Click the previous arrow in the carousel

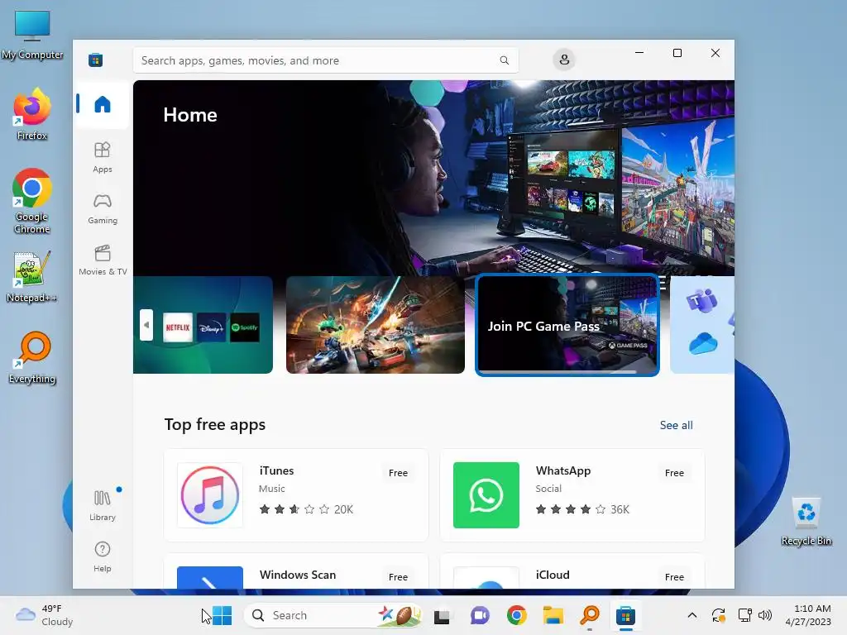pyautogui.click(x=146, y=325)
